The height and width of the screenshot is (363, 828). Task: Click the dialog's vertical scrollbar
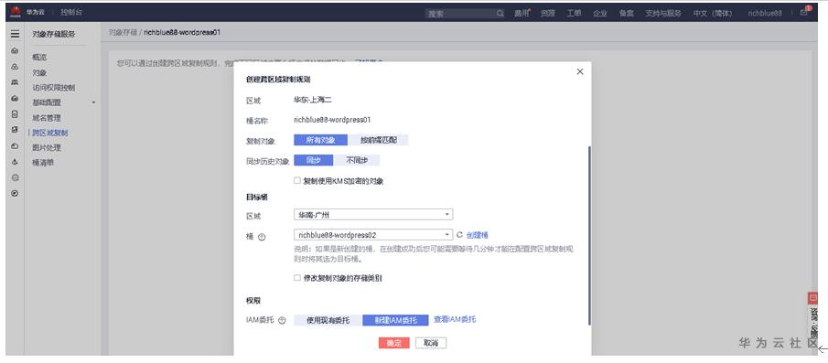coord(589,236)
